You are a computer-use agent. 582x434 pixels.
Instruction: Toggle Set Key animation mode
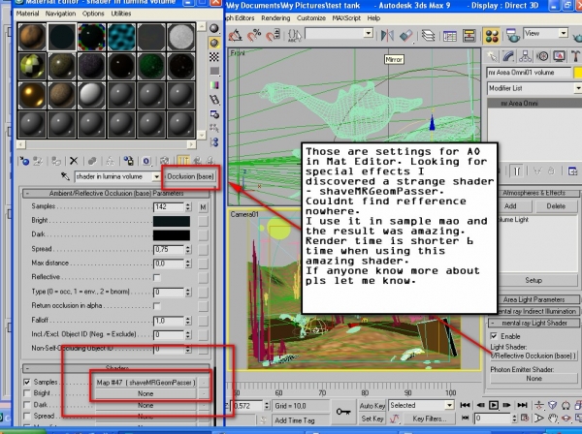point(372,418)
